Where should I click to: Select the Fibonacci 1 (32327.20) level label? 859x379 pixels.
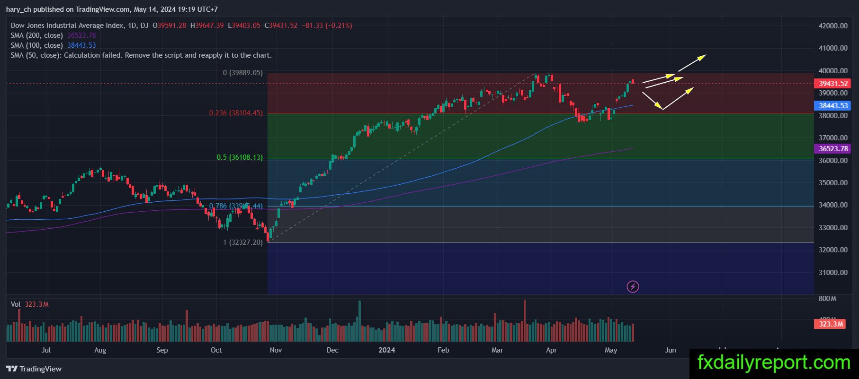coord(242,242)
